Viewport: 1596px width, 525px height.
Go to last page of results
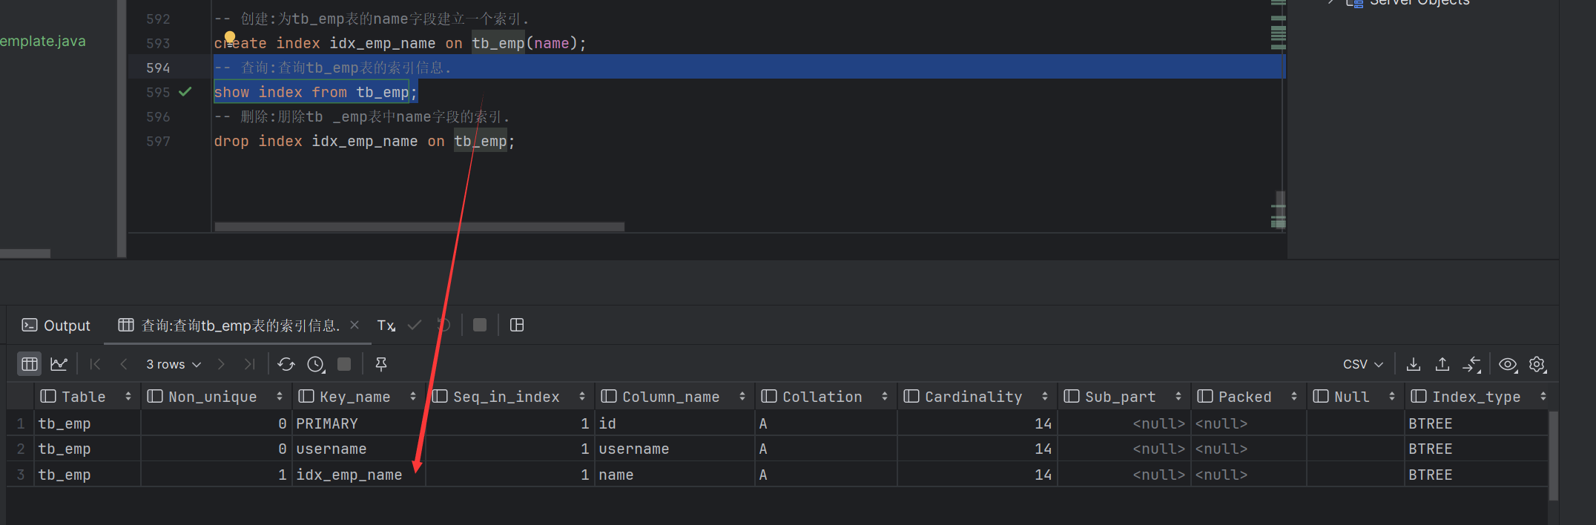(x=249, y=364)
